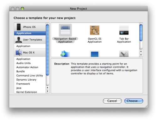Click the category list scrollbar thumb
The image size is (157, 120).
tap(47, 50)
